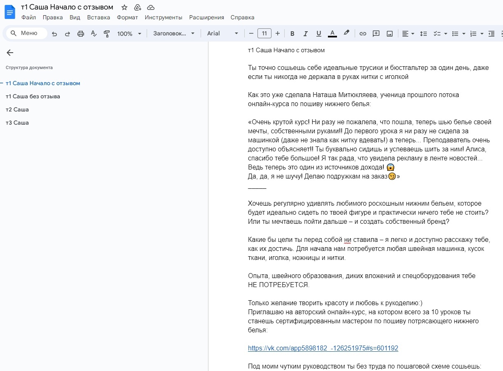Jump to outline heading т1 Саша без отзыва
The height and width of the screenshot is (371, 503).
33,96
